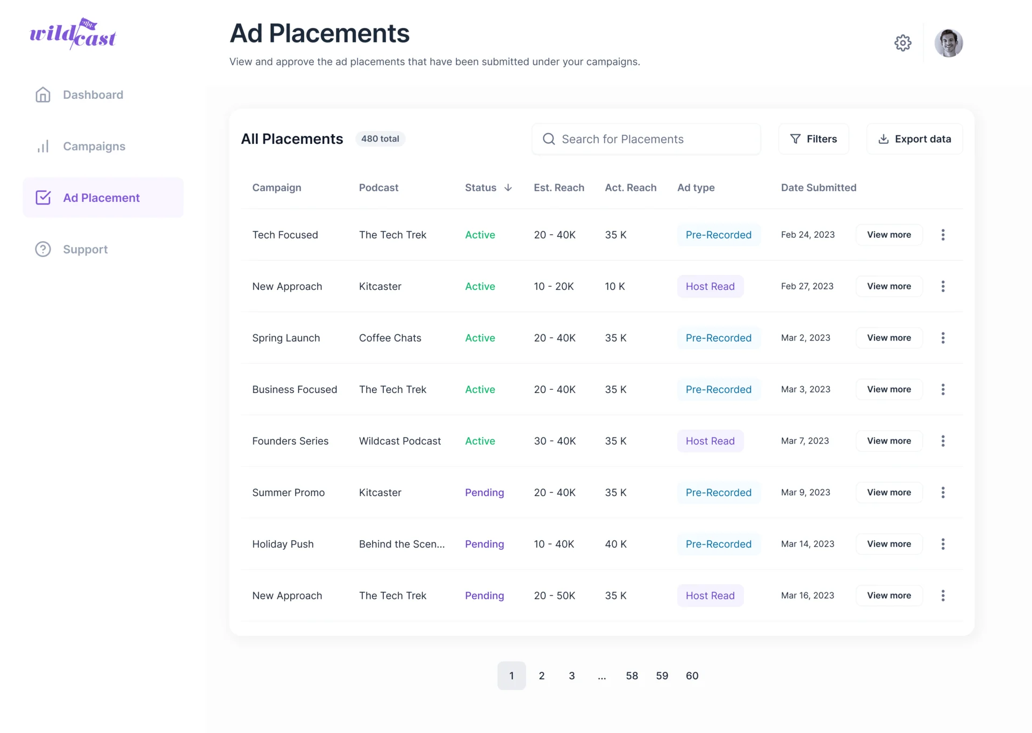Jump to page 60
This screenshot has height=733, width=1032.
692,676
